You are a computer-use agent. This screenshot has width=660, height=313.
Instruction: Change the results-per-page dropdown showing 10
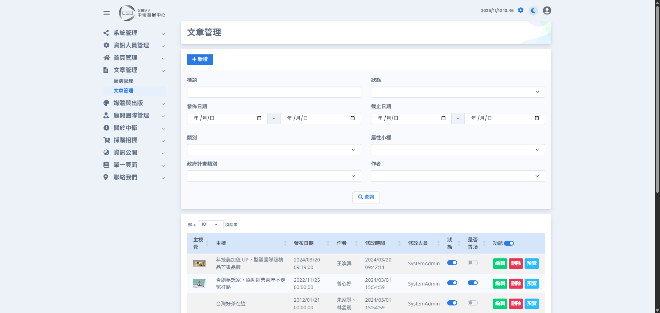click(210, 225)
